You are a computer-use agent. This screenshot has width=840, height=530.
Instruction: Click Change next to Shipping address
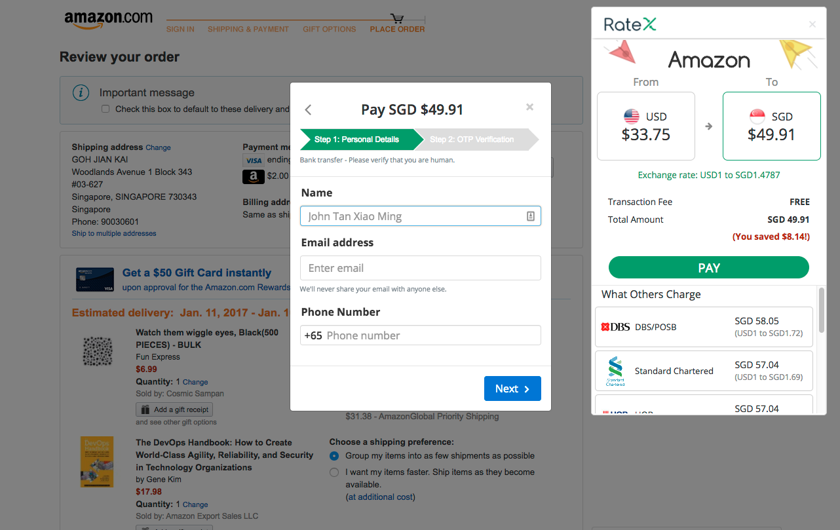point(158,148)
